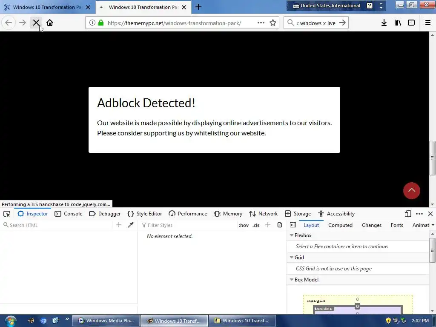Open page actions three-dot menu in address bar
The height and width of the screenshot is (327, 436).
point(261,23)
